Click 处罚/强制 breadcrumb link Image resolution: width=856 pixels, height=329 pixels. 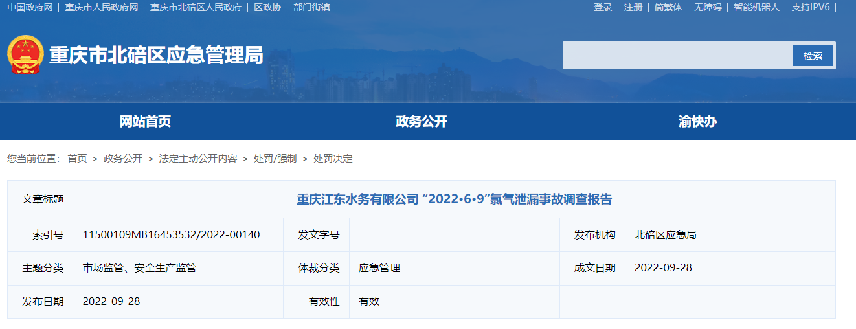275,159
